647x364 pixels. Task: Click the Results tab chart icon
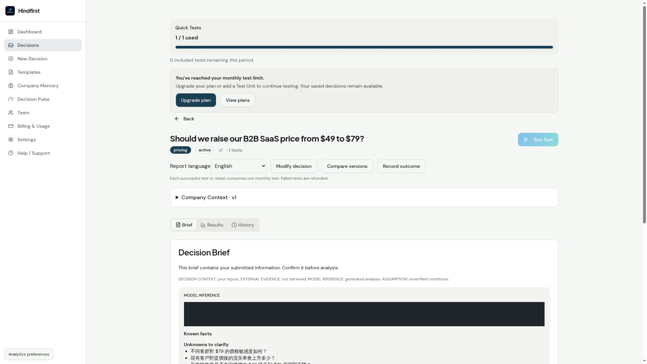203,225
